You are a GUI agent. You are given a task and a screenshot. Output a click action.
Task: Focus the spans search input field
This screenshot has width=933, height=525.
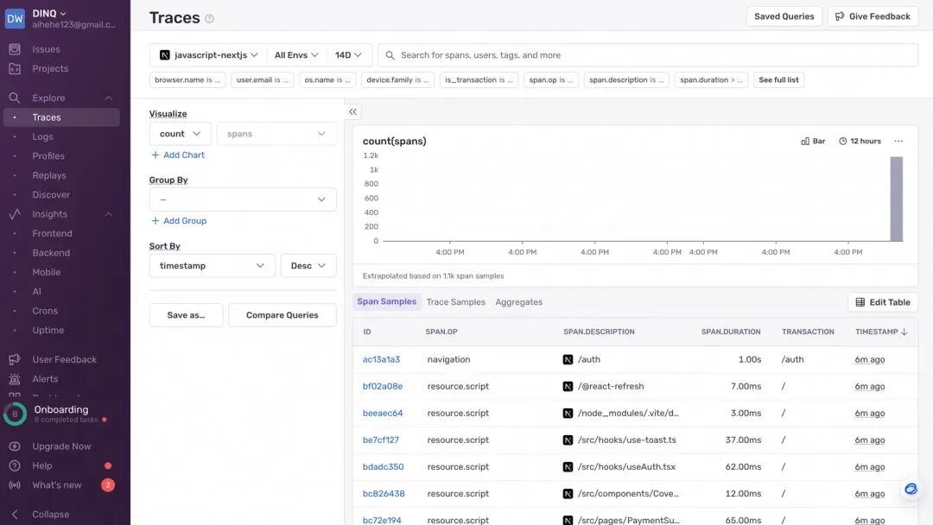(648, 54)
